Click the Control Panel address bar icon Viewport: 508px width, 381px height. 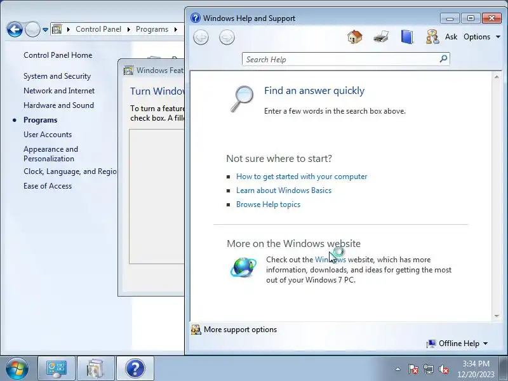click(x=57, y=29)
